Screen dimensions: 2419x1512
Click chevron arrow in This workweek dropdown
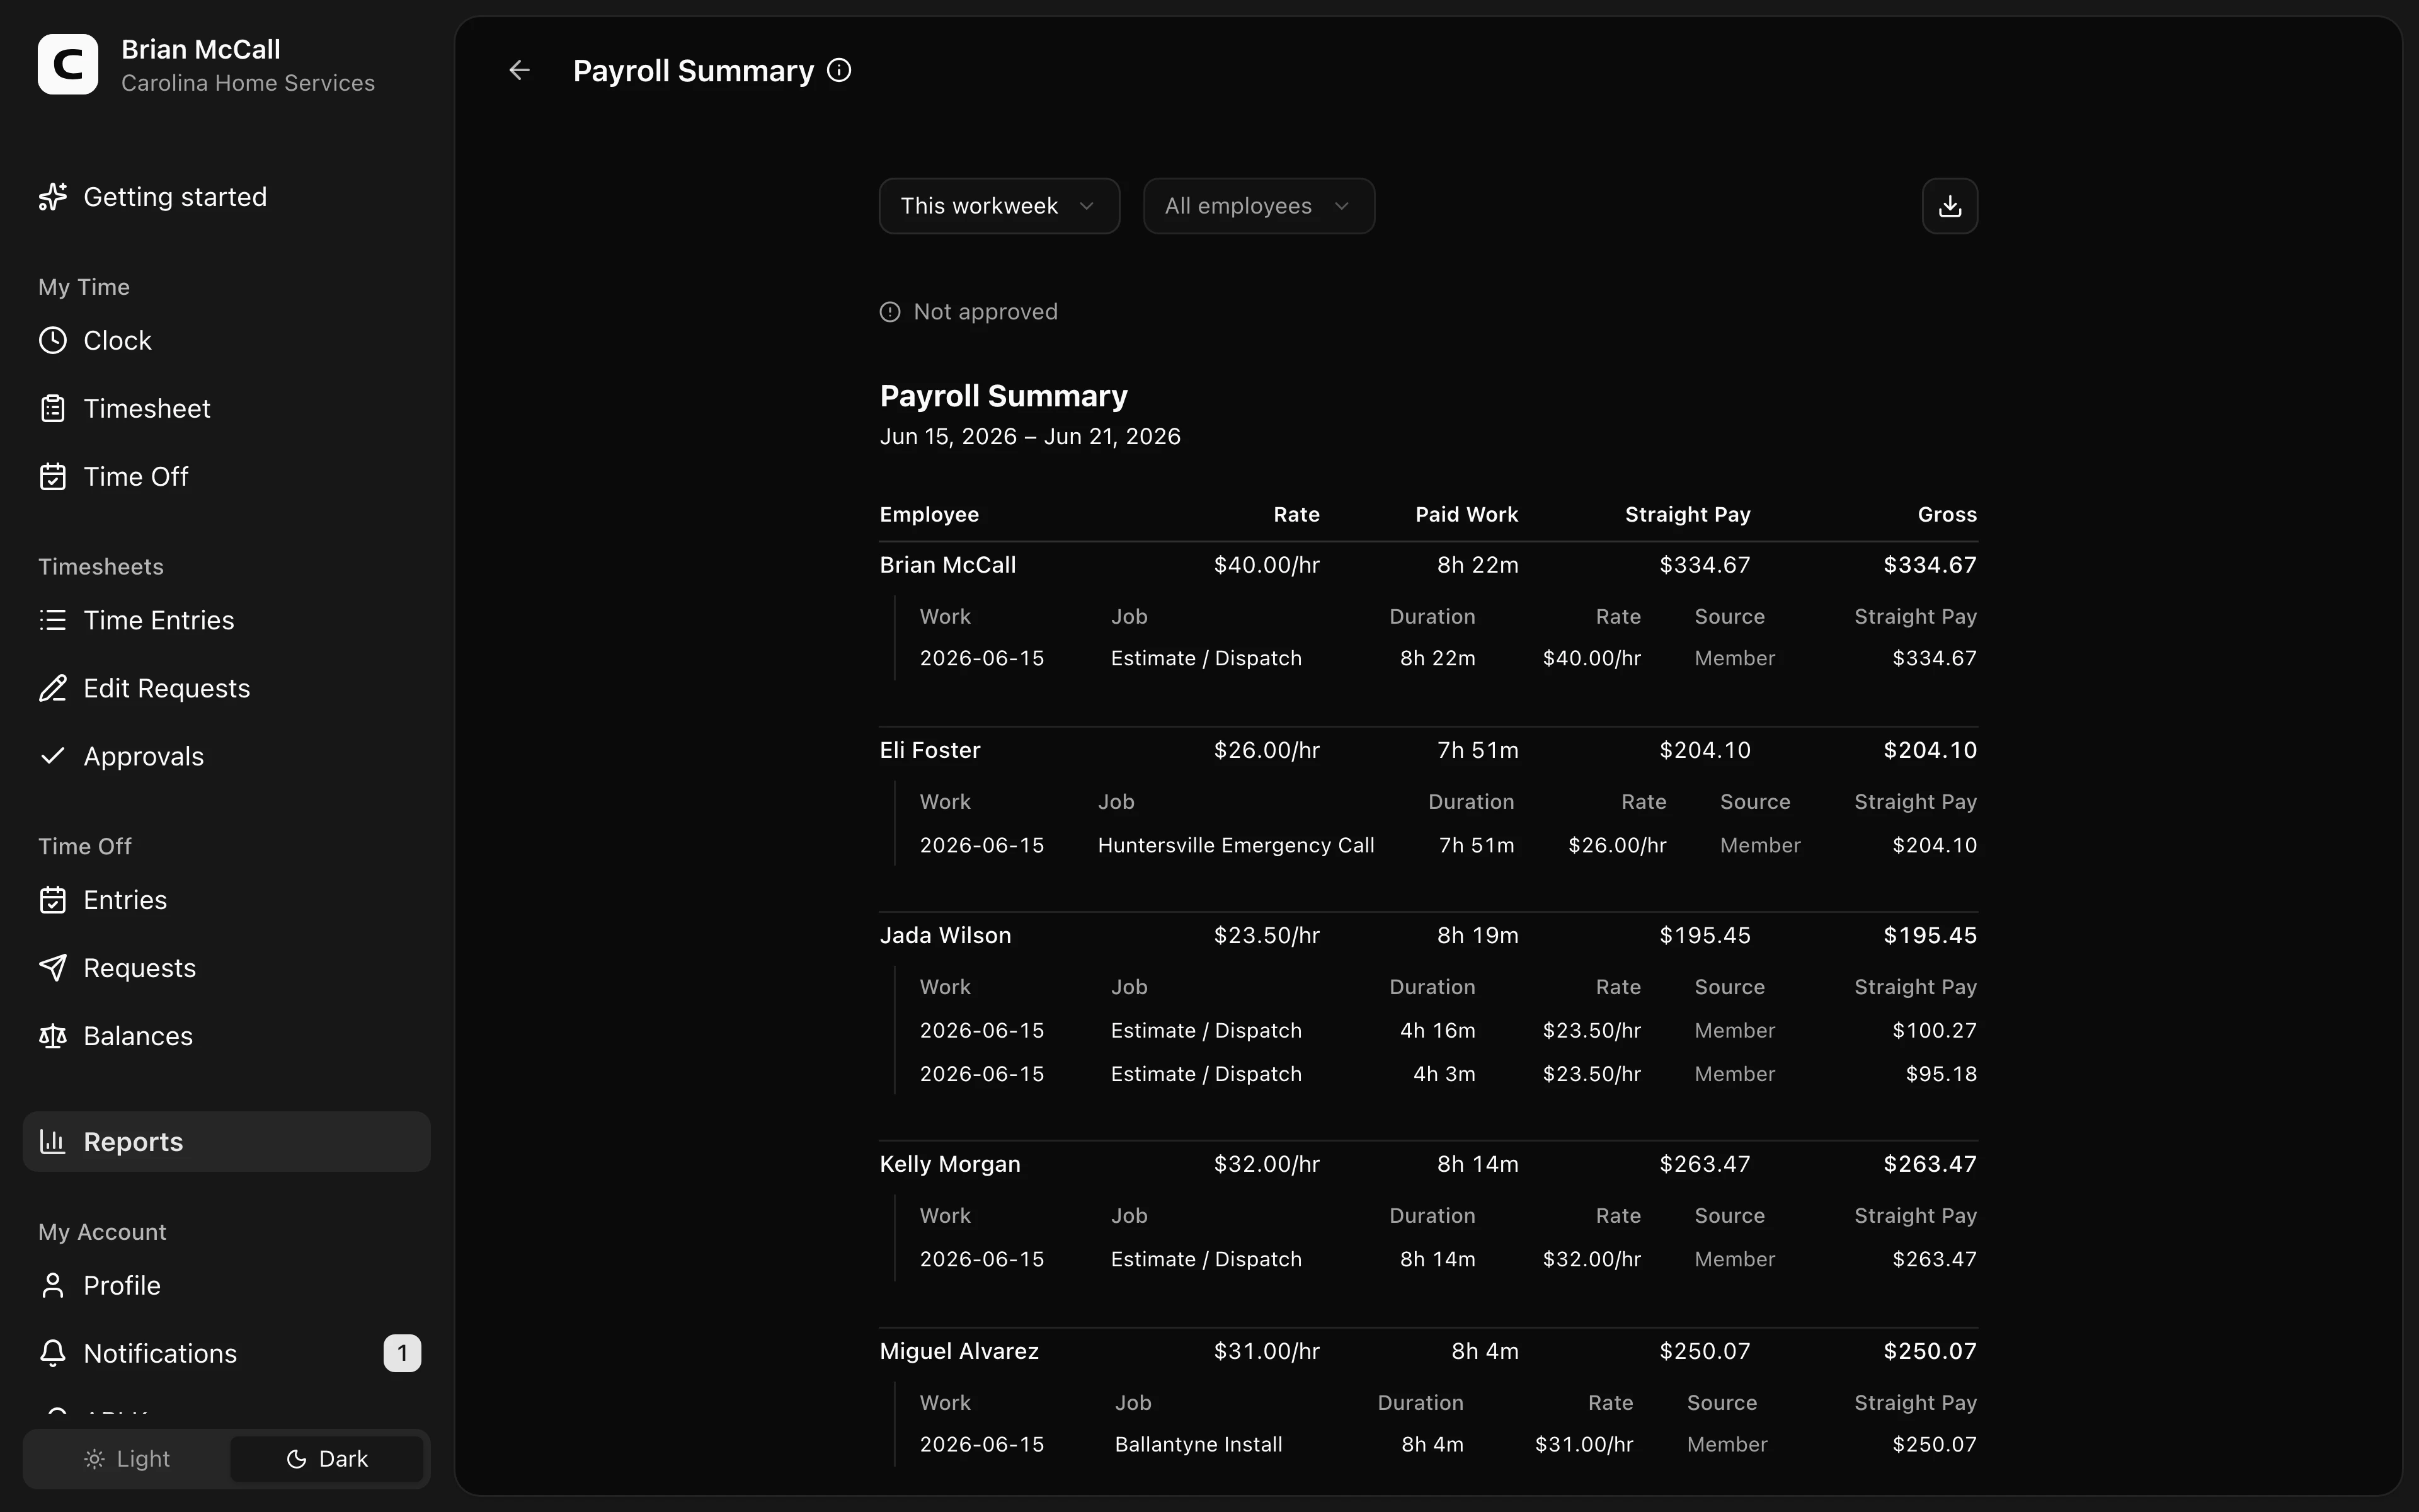(1087, 206)
